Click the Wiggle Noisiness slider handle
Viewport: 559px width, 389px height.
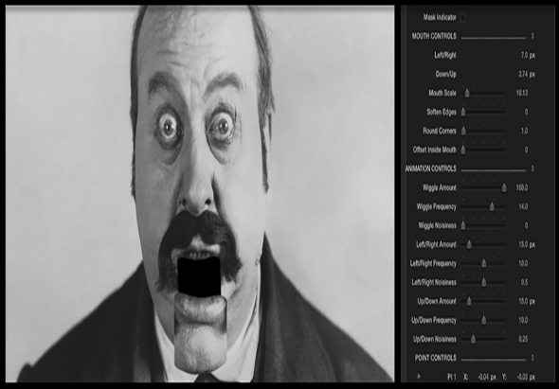click(x=463, y=225)
